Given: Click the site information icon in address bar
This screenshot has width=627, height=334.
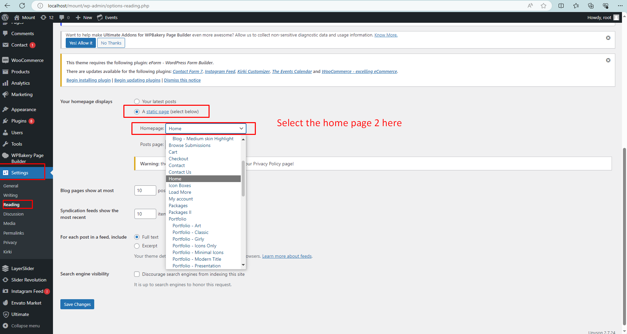Looking at the screenshot, I should tap(40, 6).
